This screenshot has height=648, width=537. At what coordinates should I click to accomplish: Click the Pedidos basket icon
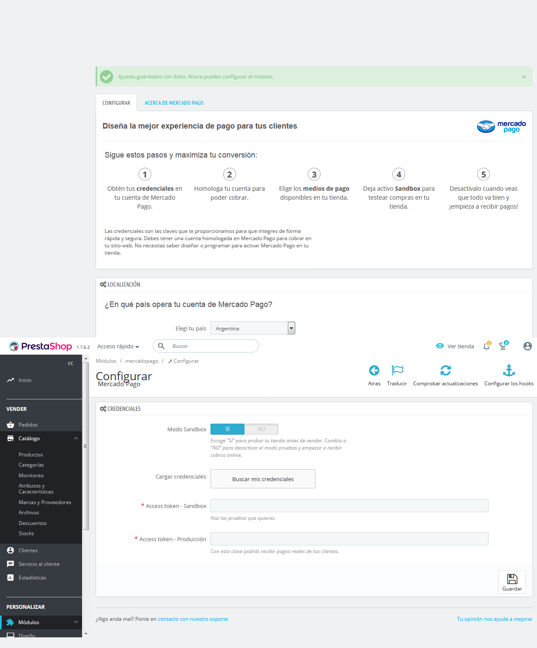pyautogui.click(x=11, y=425)
